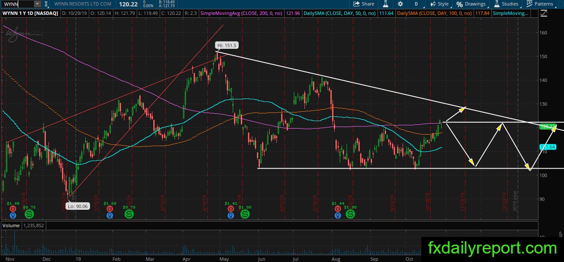Click the Oct month axis label
The height and width of the screenshot is (262, 564).
(x=409, y=259)
